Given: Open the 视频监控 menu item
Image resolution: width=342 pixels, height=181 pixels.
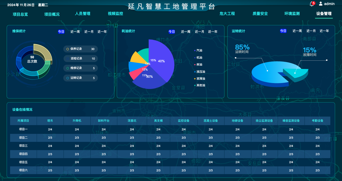Looking at the screenshot, I should [115, 14].
